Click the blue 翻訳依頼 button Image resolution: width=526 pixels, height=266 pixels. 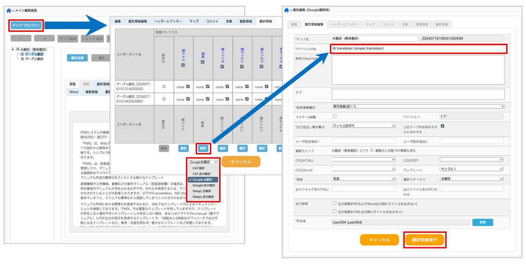click(x=77, y=58)
